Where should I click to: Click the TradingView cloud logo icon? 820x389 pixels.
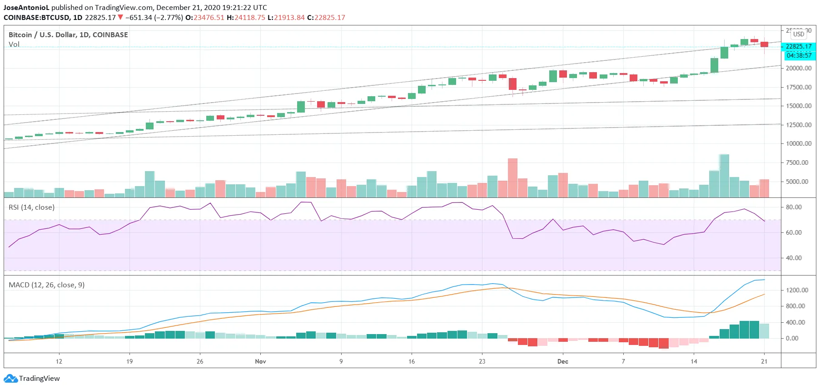10,378
